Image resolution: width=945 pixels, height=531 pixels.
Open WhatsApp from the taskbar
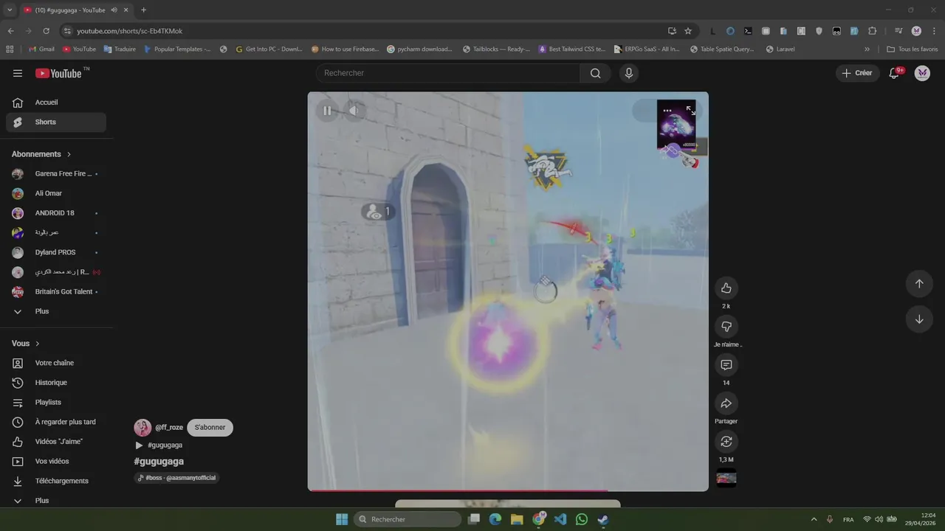582,519
